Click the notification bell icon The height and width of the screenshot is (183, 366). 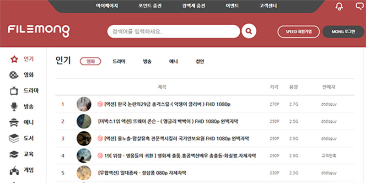coord(339,6)
